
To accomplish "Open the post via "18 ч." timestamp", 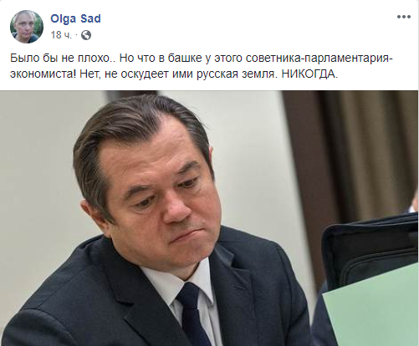I will tap(61, 35).
